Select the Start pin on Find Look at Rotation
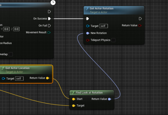Image resolution: width=168 pixels, height=115 pixels. pyautogui.click(x=74, y=99)
